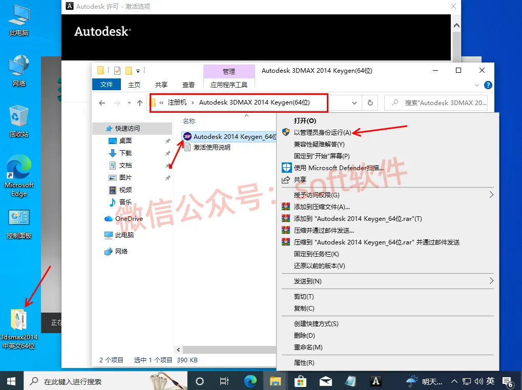
Task: Go up one folder level arrow
Action: 140,103
